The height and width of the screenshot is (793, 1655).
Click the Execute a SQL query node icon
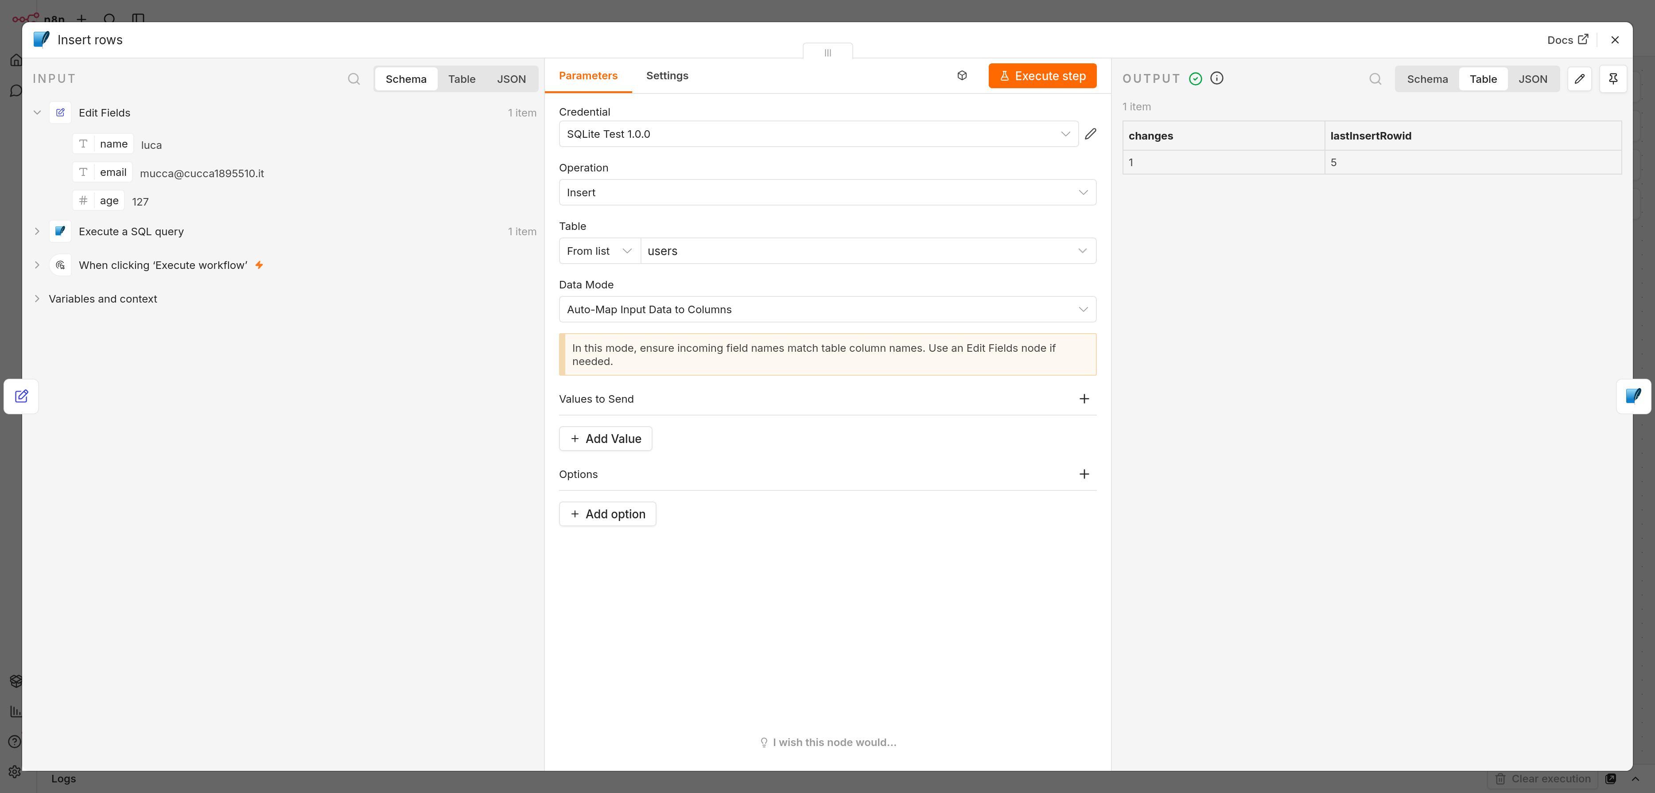[x=60, y=231]
